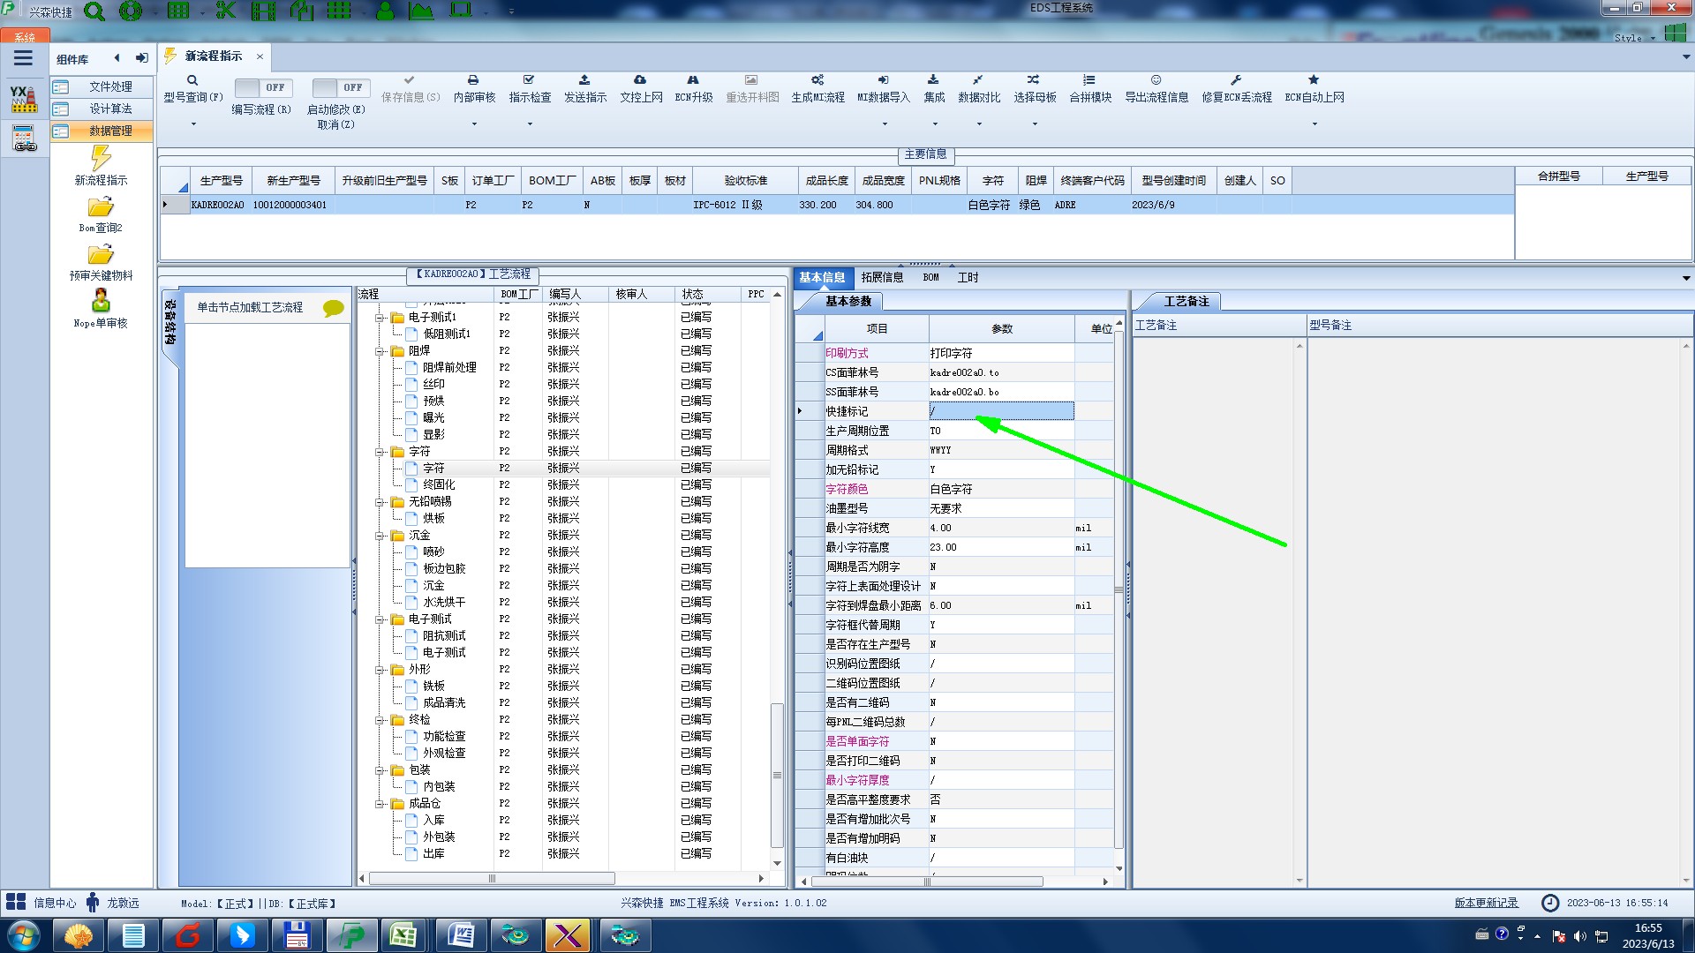Click the 版本更新记录 link

tap(1486, 903)
